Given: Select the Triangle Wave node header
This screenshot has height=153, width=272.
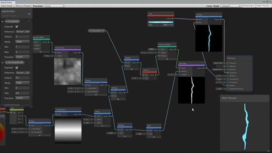Looking at the screenshot, I should [68, 110].
